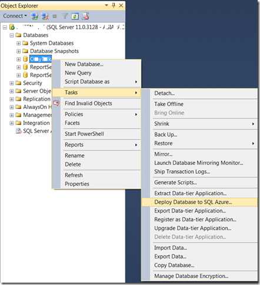This screenshot has width=260, height=285.
Task: Click the selected database cylinder icon
Action: click(x=25, y=59)
